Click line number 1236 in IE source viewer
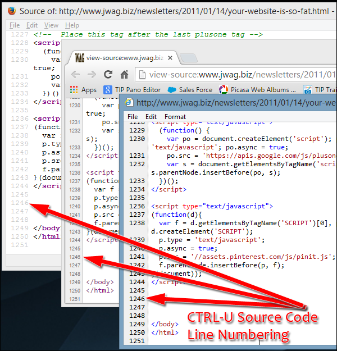 point(137,206)
